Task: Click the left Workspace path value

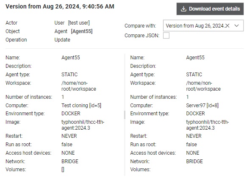Action: pos(79,86)
